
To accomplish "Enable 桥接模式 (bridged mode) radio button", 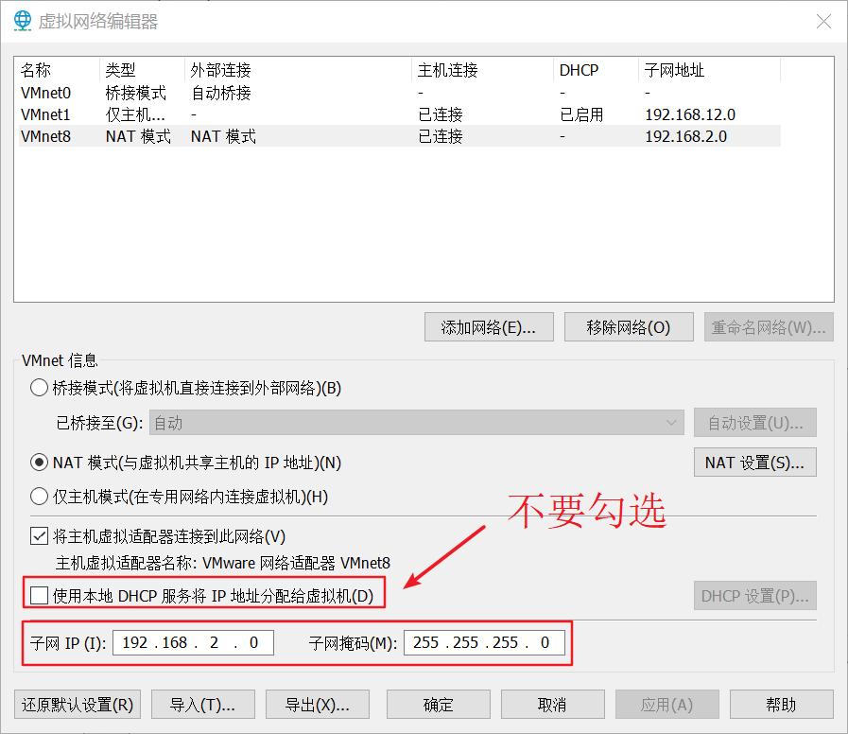I will point(39,387).
